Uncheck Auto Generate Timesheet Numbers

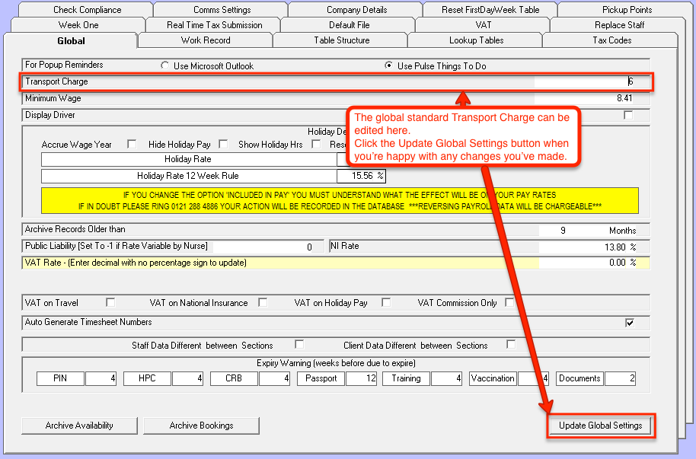pyautogui.click(x=630, y=323)
